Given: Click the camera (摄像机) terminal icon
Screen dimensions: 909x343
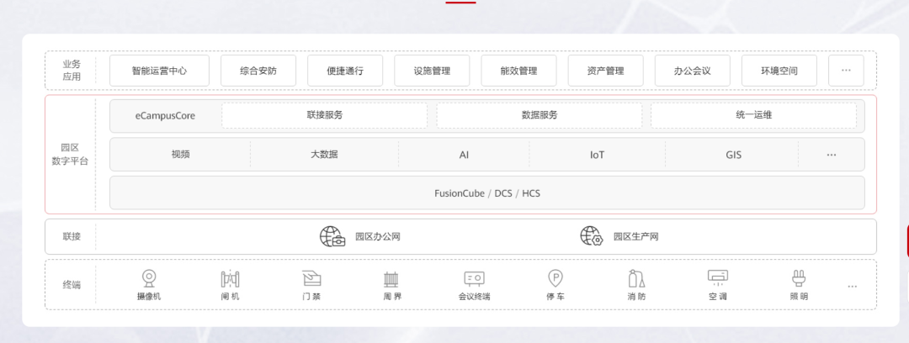Looking at the screenshot, I should [x=149, y=278].
